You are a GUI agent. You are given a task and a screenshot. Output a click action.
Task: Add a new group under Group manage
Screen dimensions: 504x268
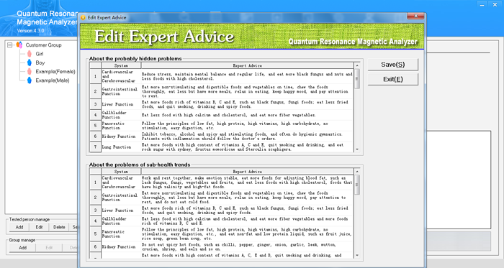(x=22, y=247)
